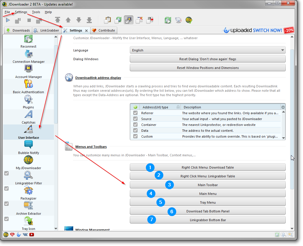Open Account Manager settings

tap(28, 72)
